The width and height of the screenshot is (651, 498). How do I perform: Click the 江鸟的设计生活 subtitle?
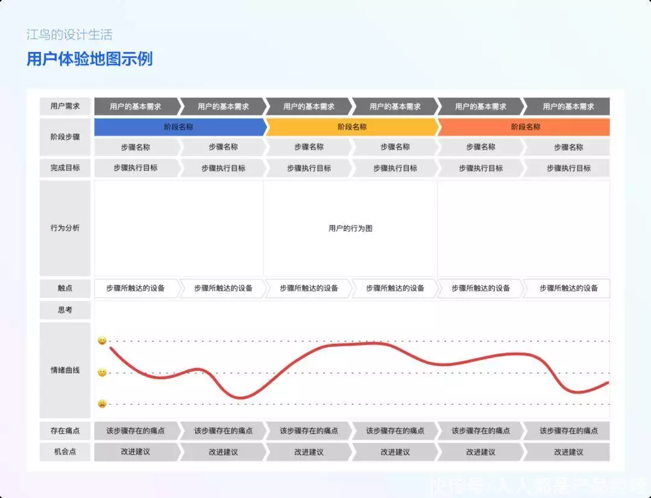[69, 34]
